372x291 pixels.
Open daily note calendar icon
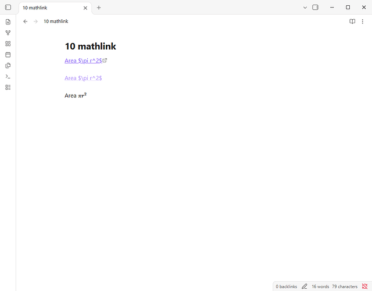coord(8,55)
